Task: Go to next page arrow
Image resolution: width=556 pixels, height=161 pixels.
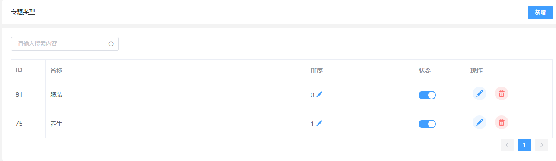Action: [x=542, y=145]
